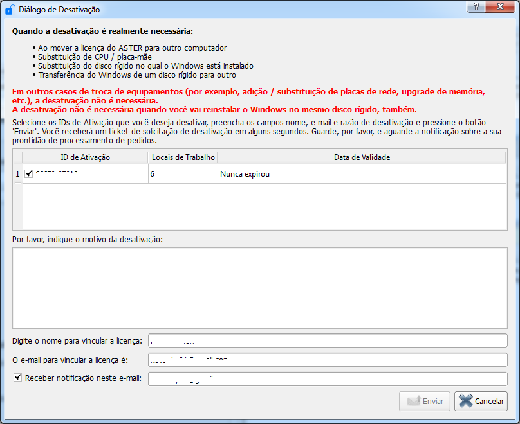Screen dimensions: 520x424
Task: Close the Diálogo de Desativação window
Action: (x=500, y=6)
